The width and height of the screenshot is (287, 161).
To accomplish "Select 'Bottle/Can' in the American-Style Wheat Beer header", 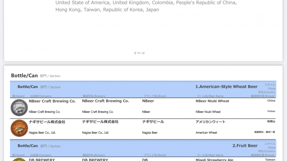I will pyautogui.click(x=28, y=87).
